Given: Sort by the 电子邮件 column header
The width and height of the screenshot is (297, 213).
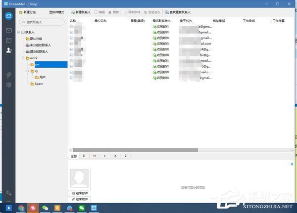Looking at the screenshot, I should pyautogui.click(x=186, y=21).
